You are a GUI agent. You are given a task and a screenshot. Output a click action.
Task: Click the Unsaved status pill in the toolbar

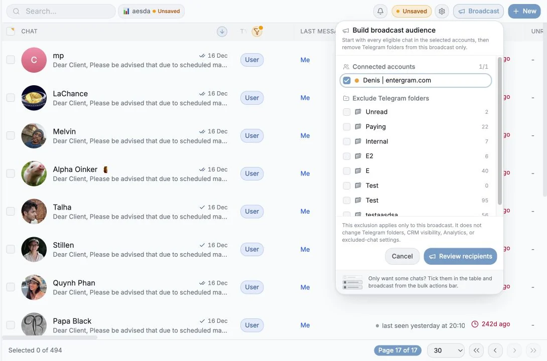(412, 11)
